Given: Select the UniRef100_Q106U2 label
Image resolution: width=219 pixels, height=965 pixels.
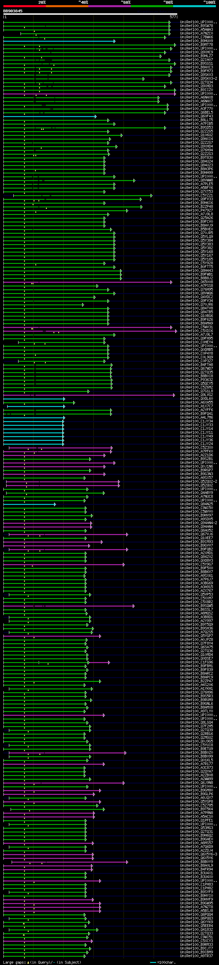Looking at the screenshot, I should tap(196, 135).
